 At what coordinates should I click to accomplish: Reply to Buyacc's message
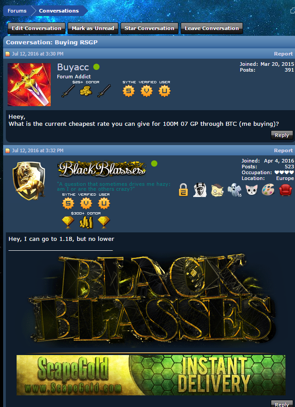coord(282,135)
